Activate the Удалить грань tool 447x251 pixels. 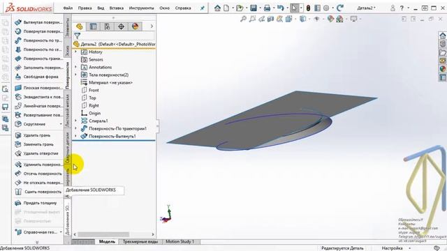33,135
